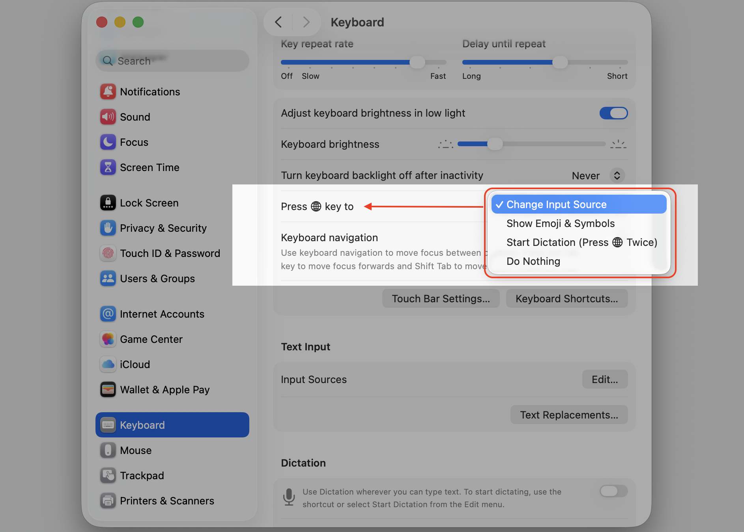Choose Change Input Source option

(579, 204)
